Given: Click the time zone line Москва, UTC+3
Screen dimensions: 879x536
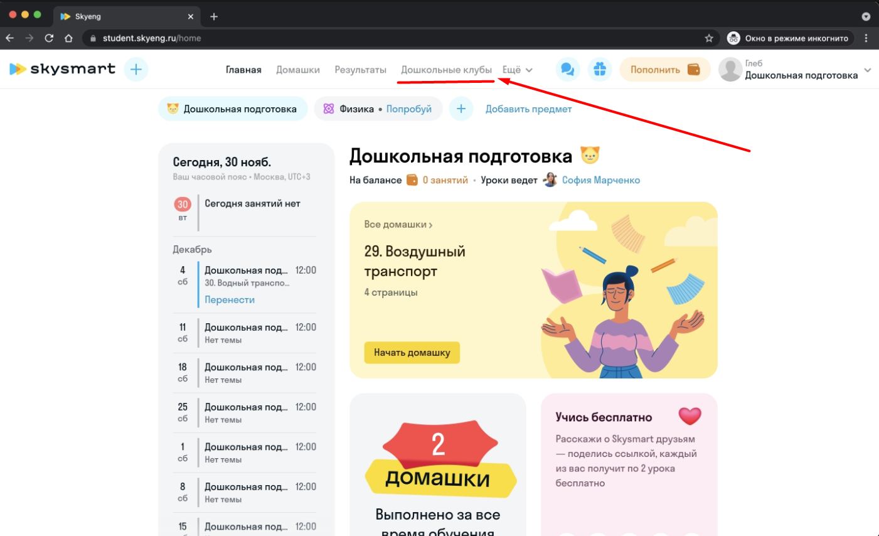Looking at the screenshot, I should tap(242, 177).
